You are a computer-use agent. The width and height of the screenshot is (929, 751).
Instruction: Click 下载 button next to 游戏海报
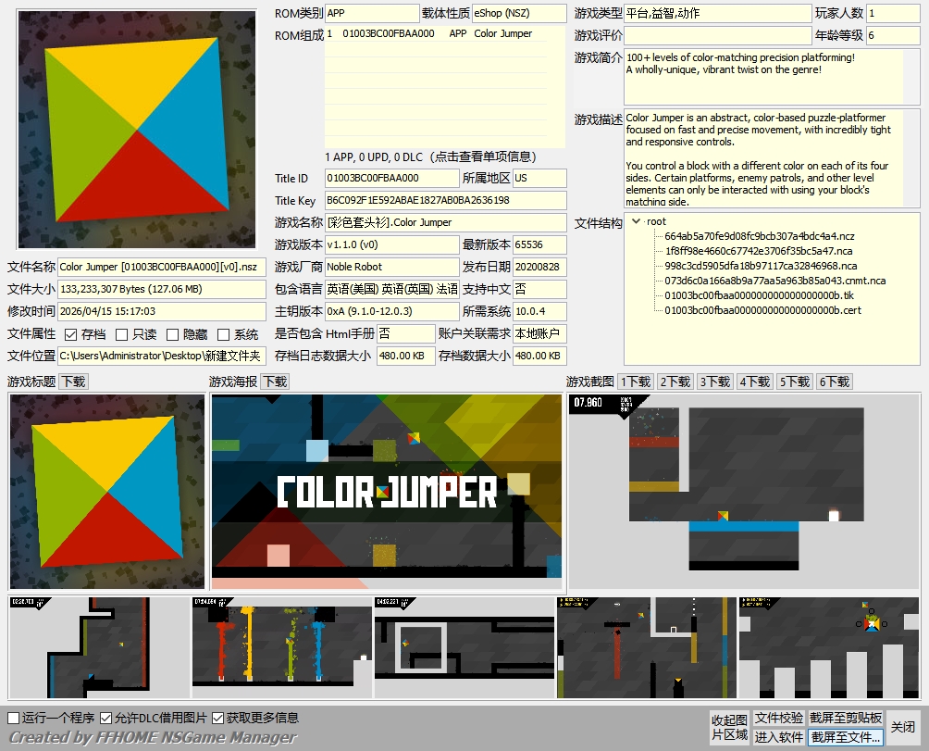pos(275,382)
